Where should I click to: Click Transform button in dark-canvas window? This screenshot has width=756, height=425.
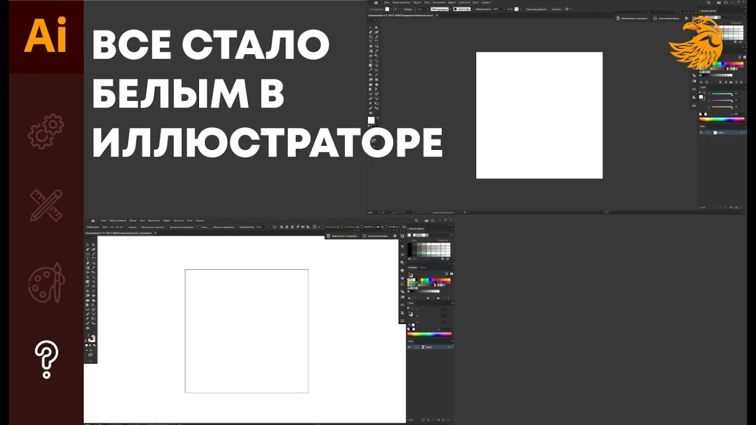click(x=666, y=18)
